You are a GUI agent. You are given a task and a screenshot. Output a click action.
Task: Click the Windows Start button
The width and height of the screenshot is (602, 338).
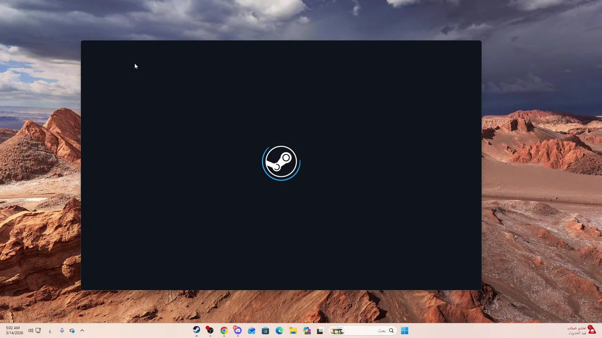click(x=404, y=330)
